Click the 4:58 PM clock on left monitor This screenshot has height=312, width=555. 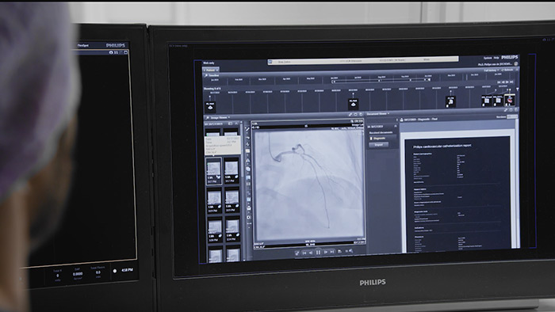coord(127,270)
